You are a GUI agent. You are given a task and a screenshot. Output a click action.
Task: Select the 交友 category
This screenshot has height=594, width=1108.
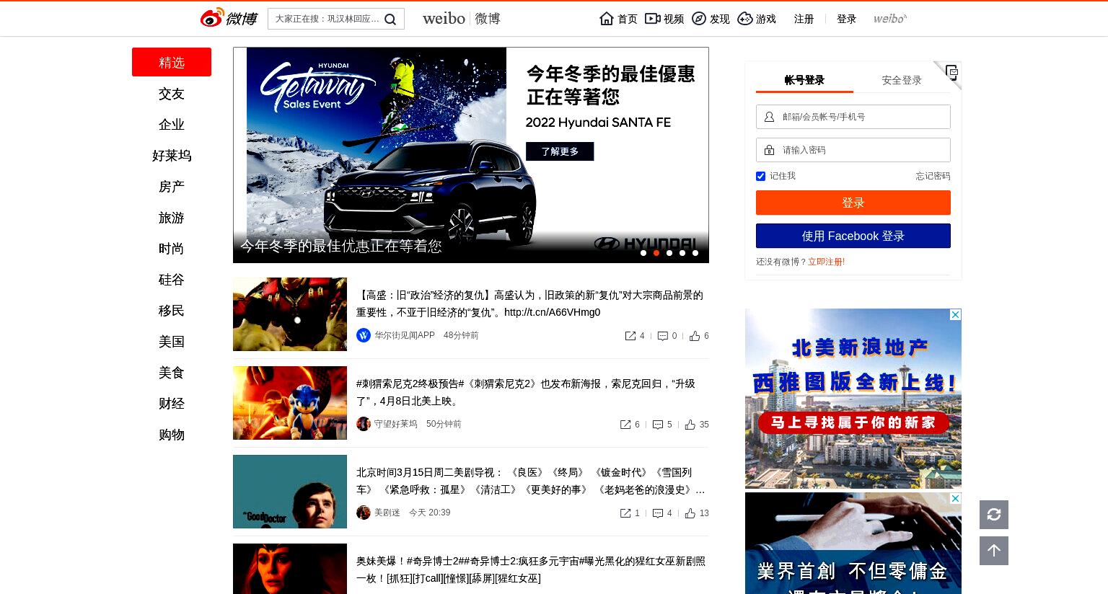(172, 94)
